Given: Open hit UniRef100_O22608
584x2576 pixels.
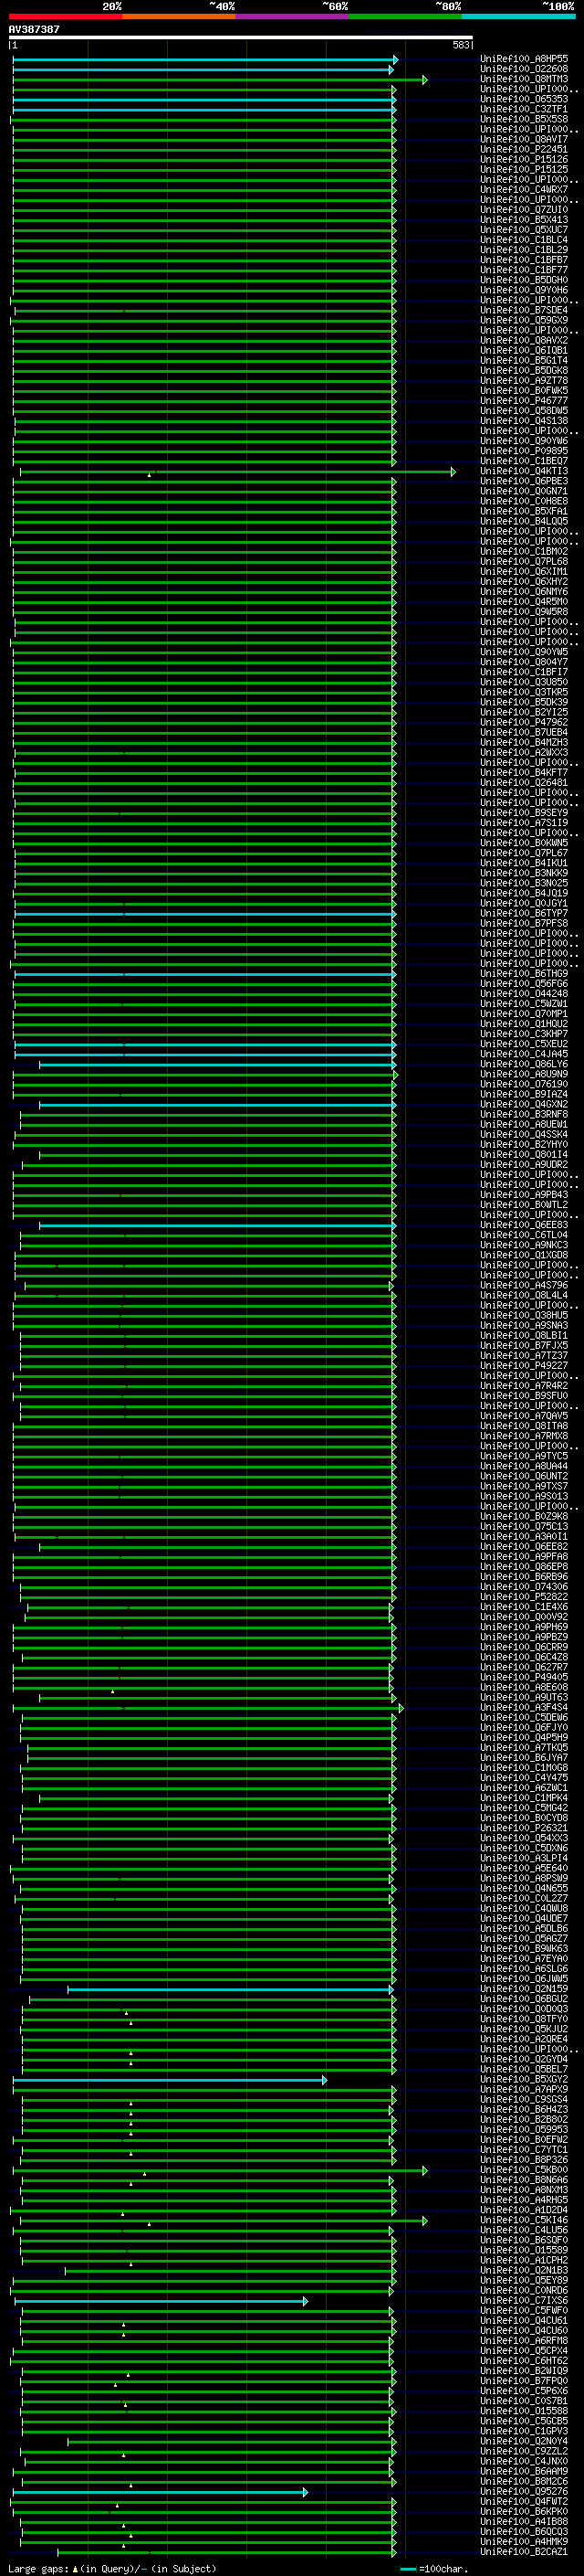Looking at the screenshot, I should tap(524, 69).
